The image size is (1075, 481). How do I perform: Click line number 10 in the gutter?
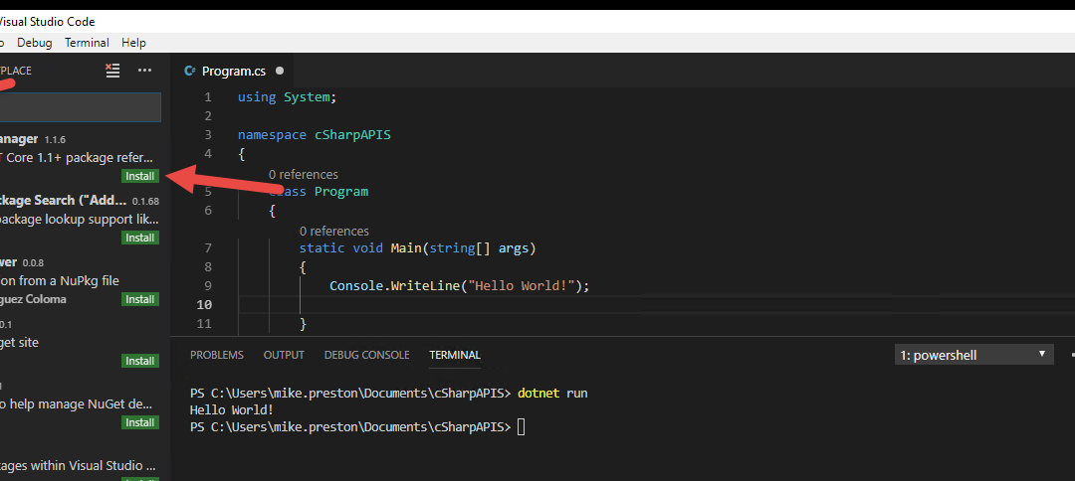pos(204,304)
